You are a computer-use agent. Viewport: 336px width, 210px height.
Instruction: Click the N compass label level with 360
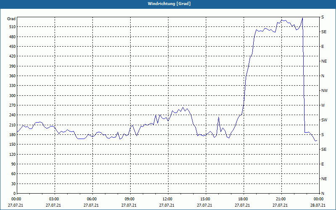[x=323, y=76]
